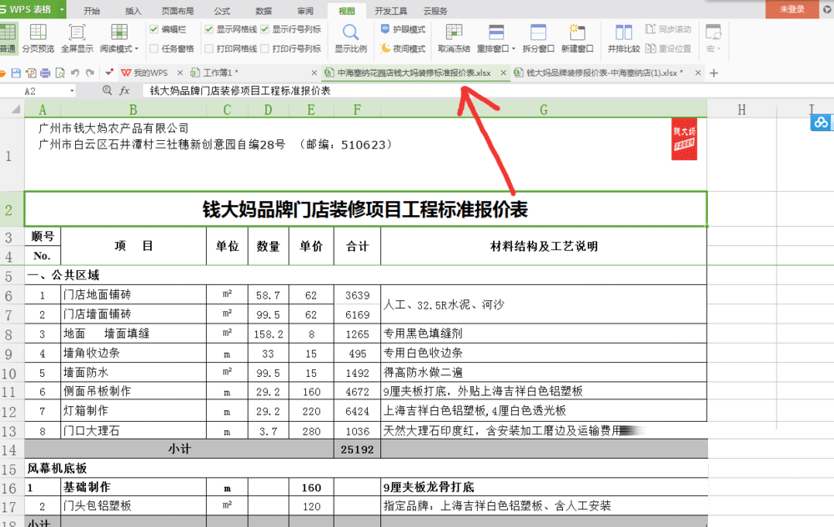Close the 中海塞纳花园店 xlsx tab
This screenshot has height=527, width=834.
point(503,73)
